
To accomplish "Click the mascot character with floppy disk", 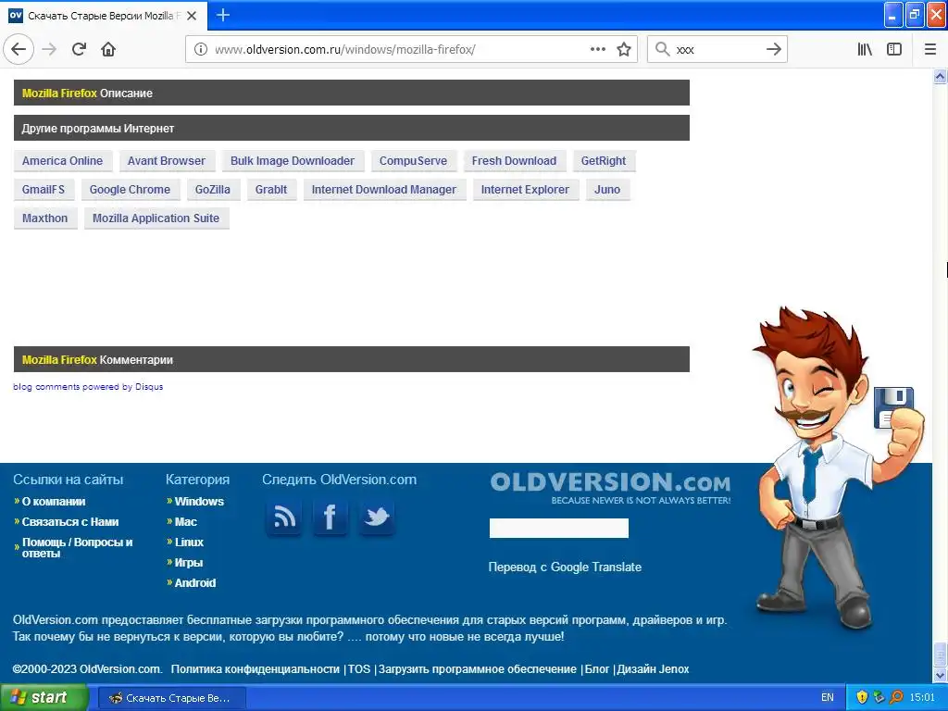I will coord(837,468).
